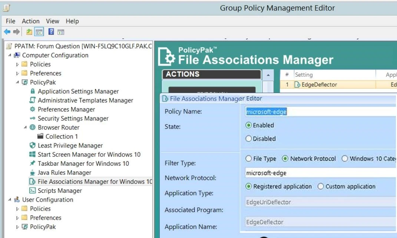Collapse the Browser Router node
The image size is (397, 238).
click(25, 128)
